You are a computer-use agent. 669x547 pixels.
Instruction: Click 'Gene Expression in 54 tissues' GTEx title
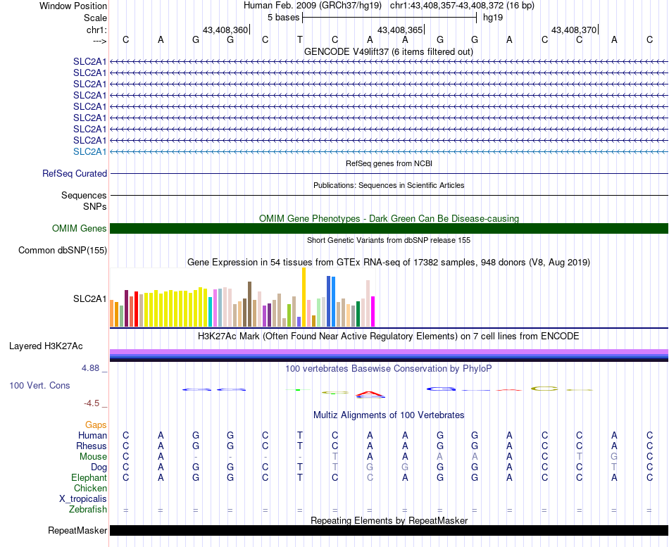[x=389, y=263]
